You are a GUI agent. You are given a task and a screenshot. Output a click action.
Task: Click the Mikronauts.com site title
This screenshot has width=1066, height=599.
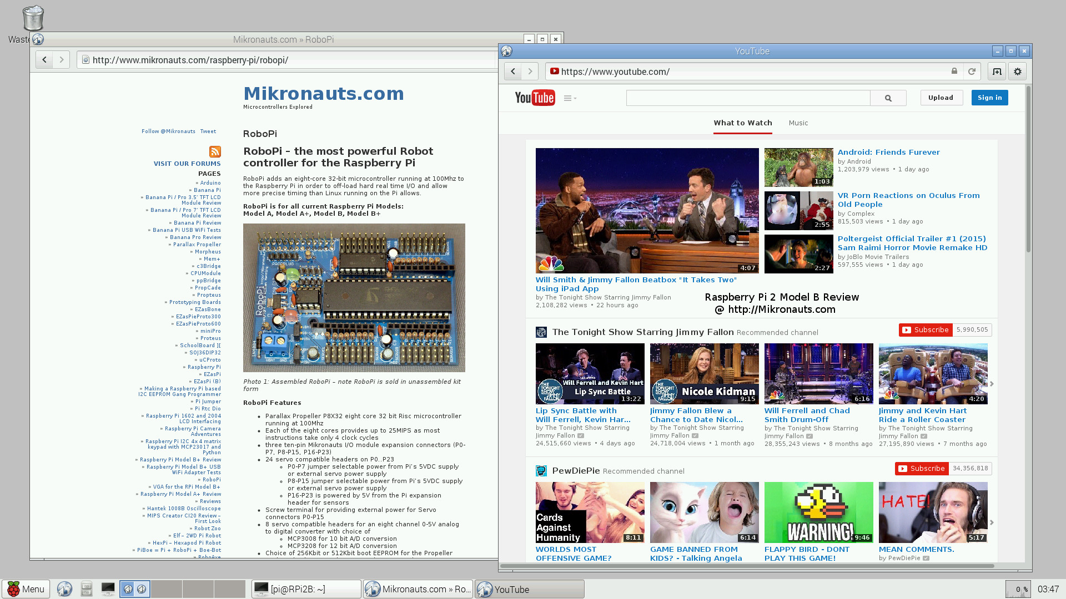click(324, 94)
